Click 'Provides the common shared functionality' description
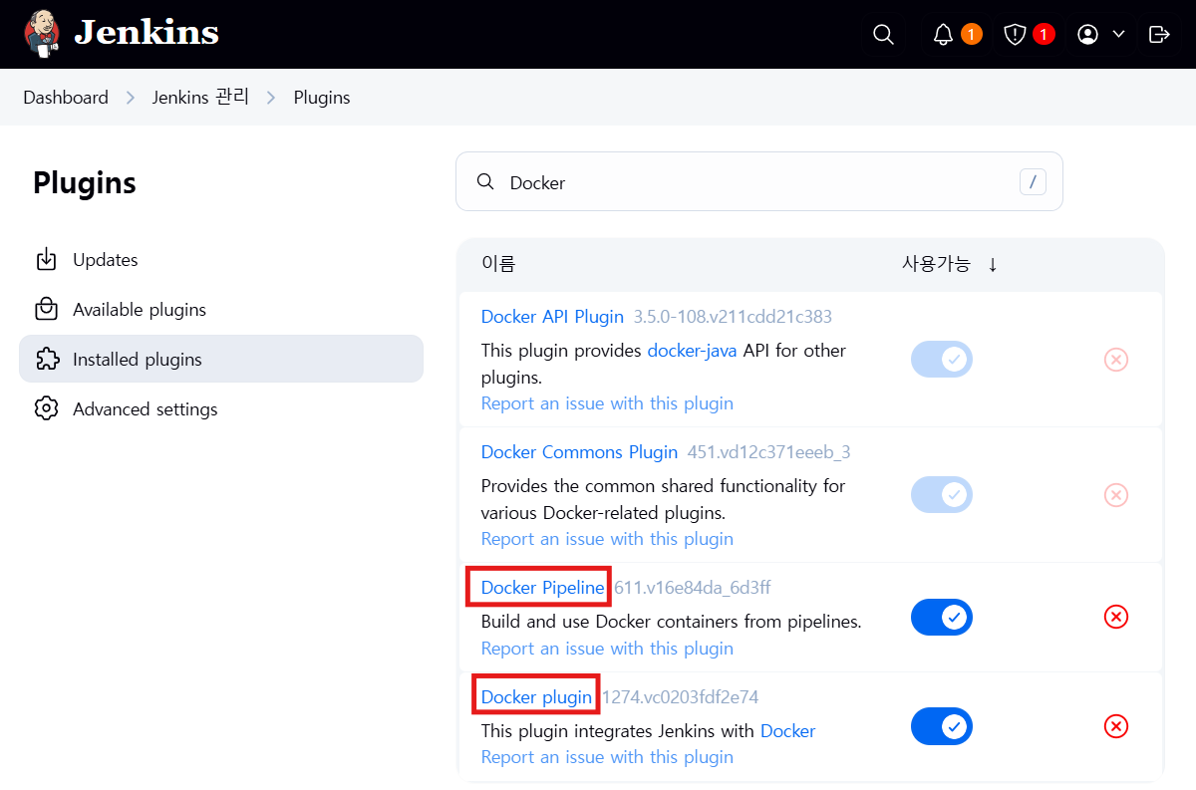This screenshot has width=1196, height=790. coord(663,500)
